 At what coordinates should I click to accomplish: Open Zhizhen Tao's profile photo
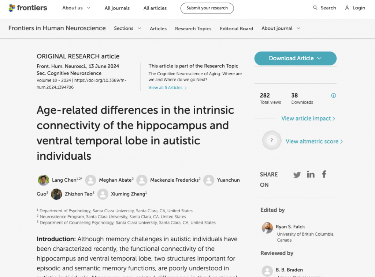(56, 194)
